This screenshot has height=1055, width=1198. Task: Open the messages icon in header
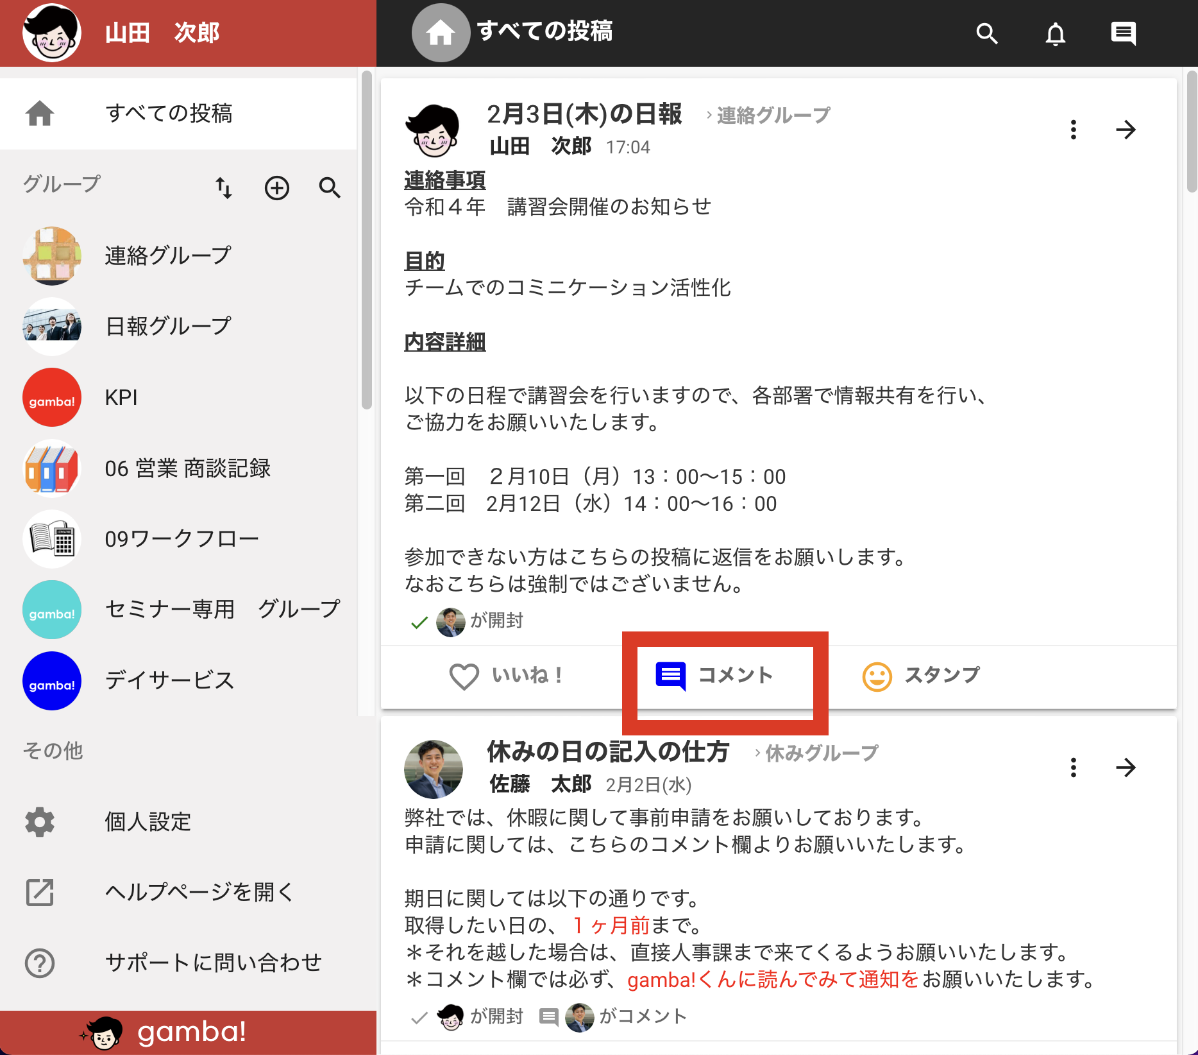(1123, 33)
